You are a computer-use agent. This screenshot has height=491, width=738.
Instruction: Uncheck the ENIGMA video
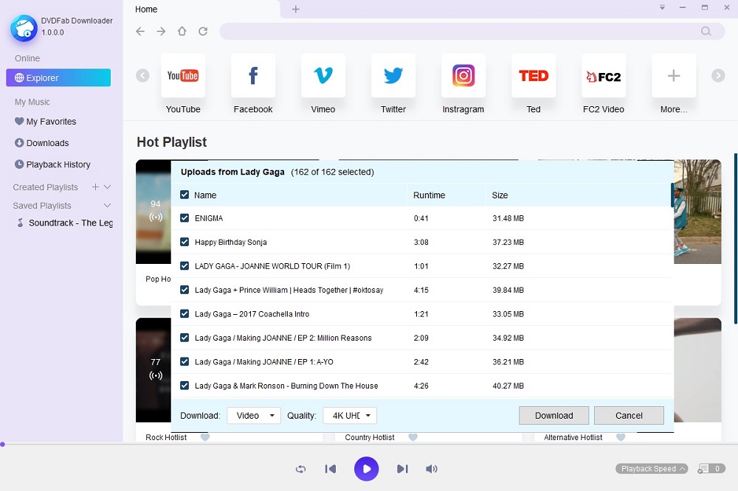coord(184,218)
